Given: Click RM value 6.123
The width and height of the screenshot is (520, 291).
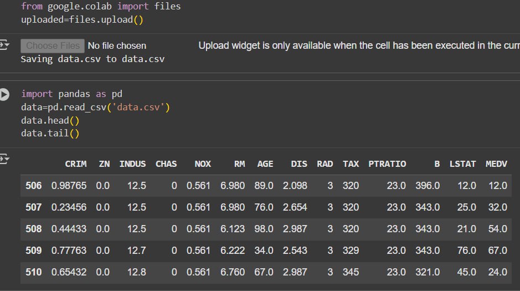Looking at the screenshot, I should coord(233,229).
